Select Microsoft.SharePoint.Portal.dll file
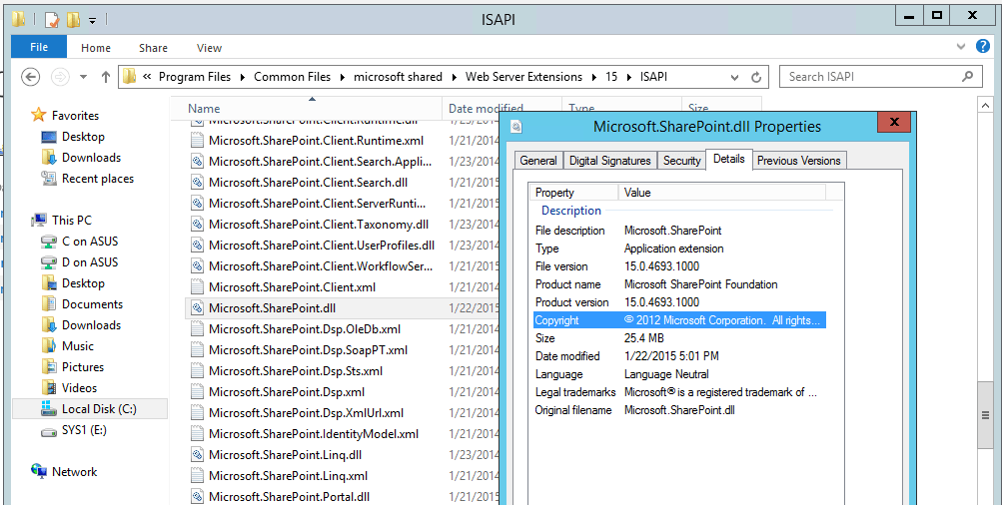The height and width of the screenshot is (505, 1002). (x=289, y=497)
